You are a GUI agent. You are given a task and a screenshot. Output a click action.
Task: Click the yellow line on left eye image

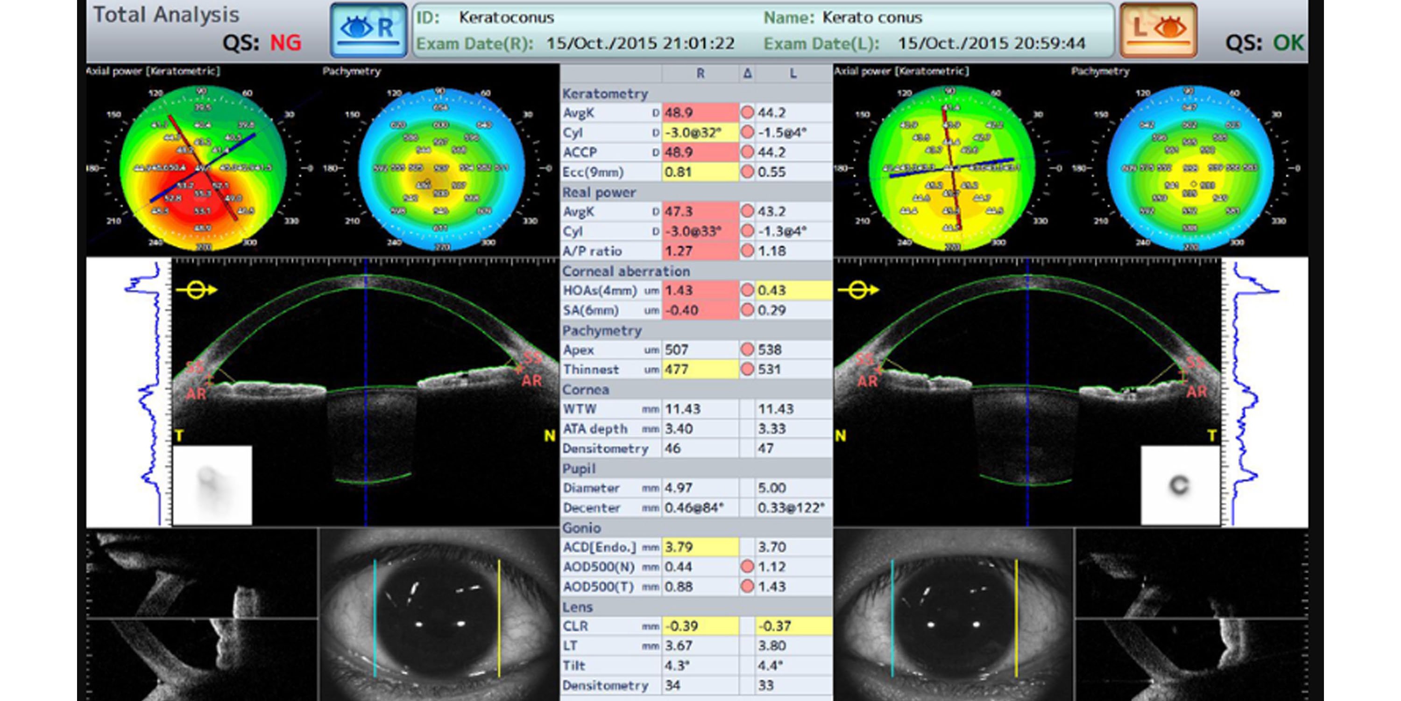1016,618
